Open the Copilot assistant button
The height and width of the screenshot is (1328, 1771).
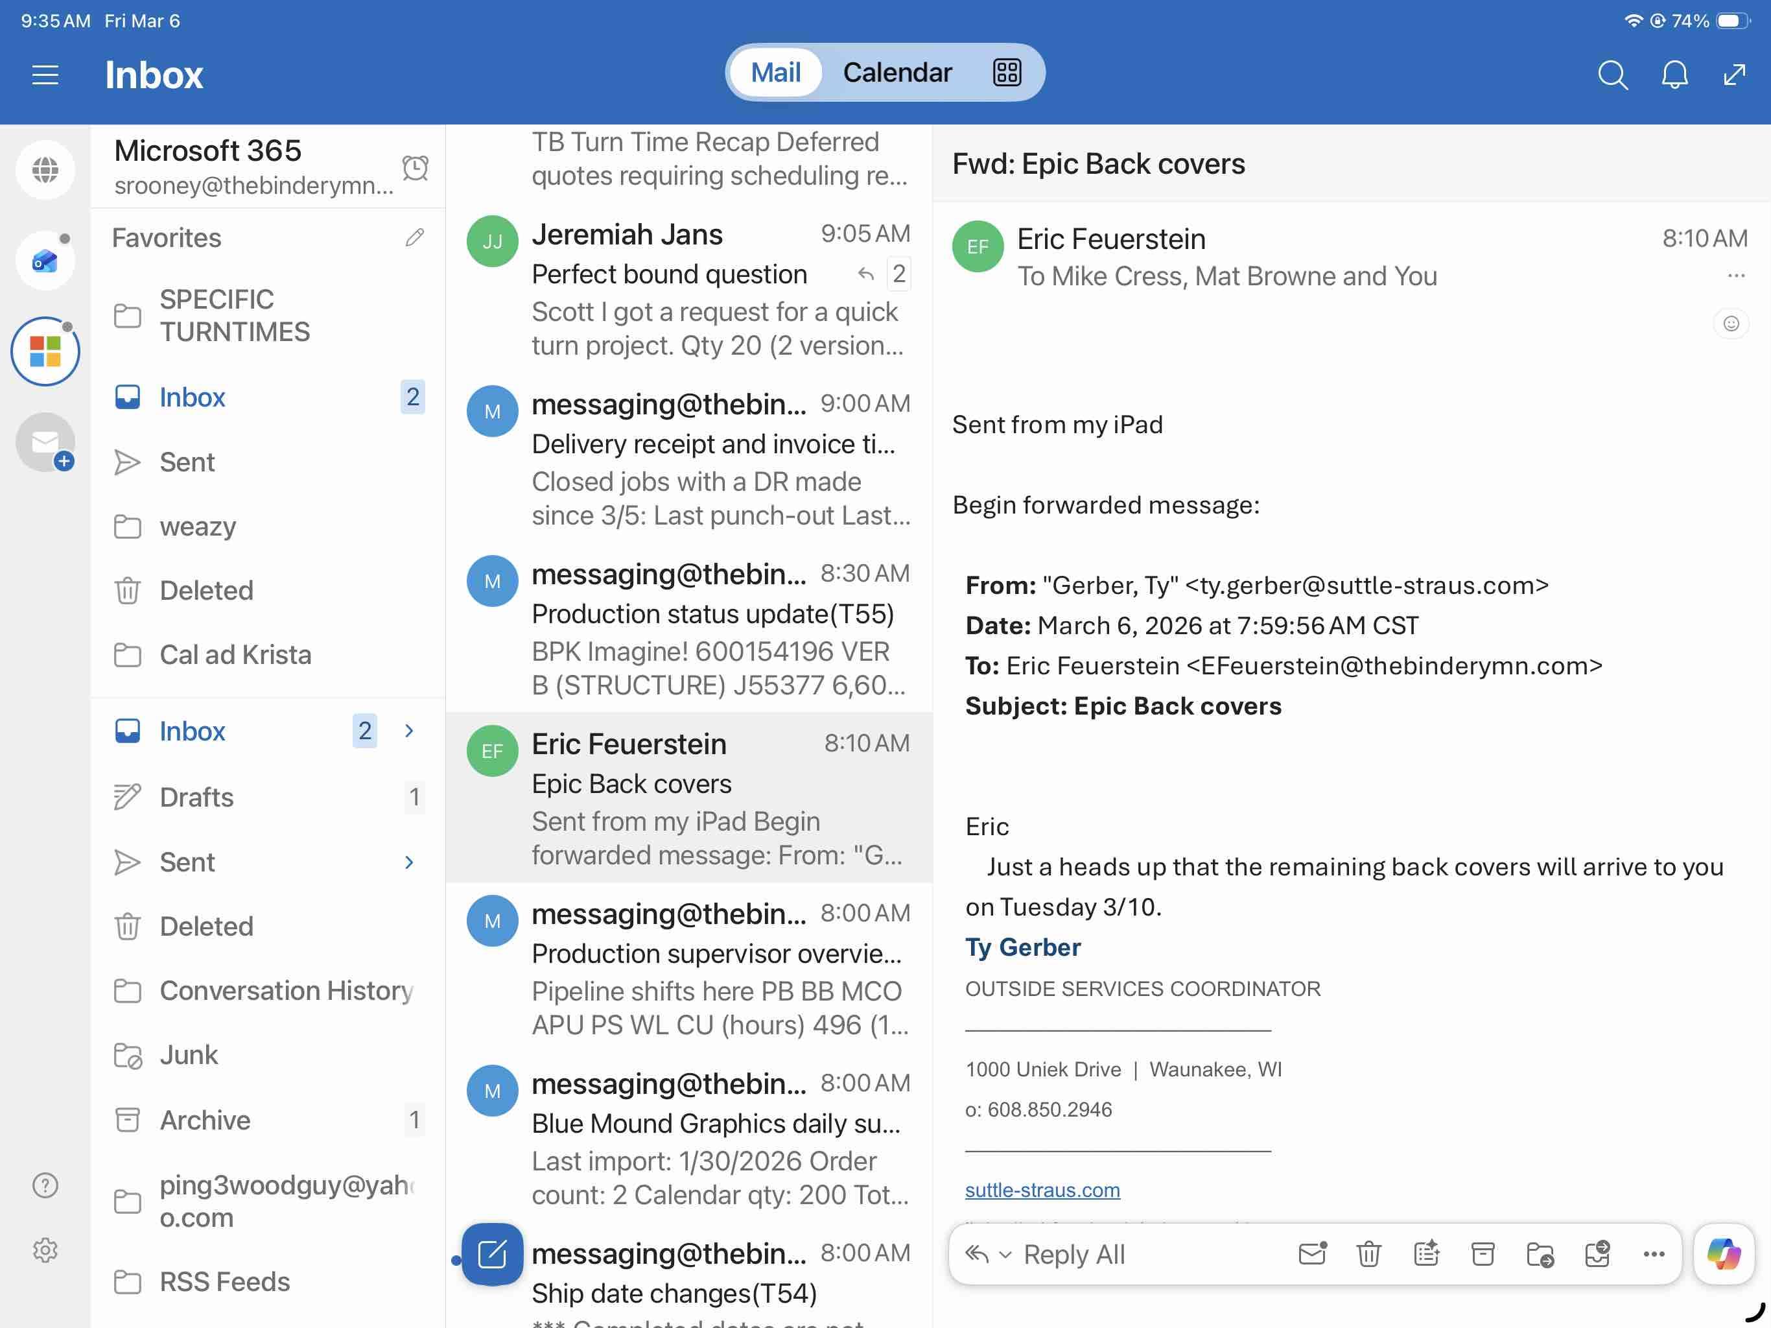click(1723, 1253)
